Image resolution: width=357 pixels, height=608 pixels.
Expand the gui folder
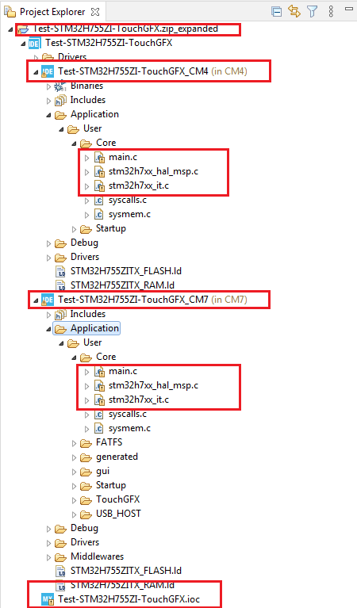click(x=74, y=472)
